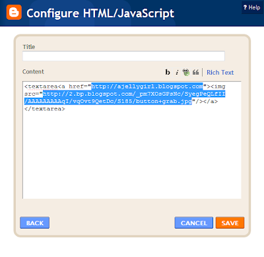Apply italic formatting with the i icon
This screenshot has height=257, width=264.
point(177,72)
